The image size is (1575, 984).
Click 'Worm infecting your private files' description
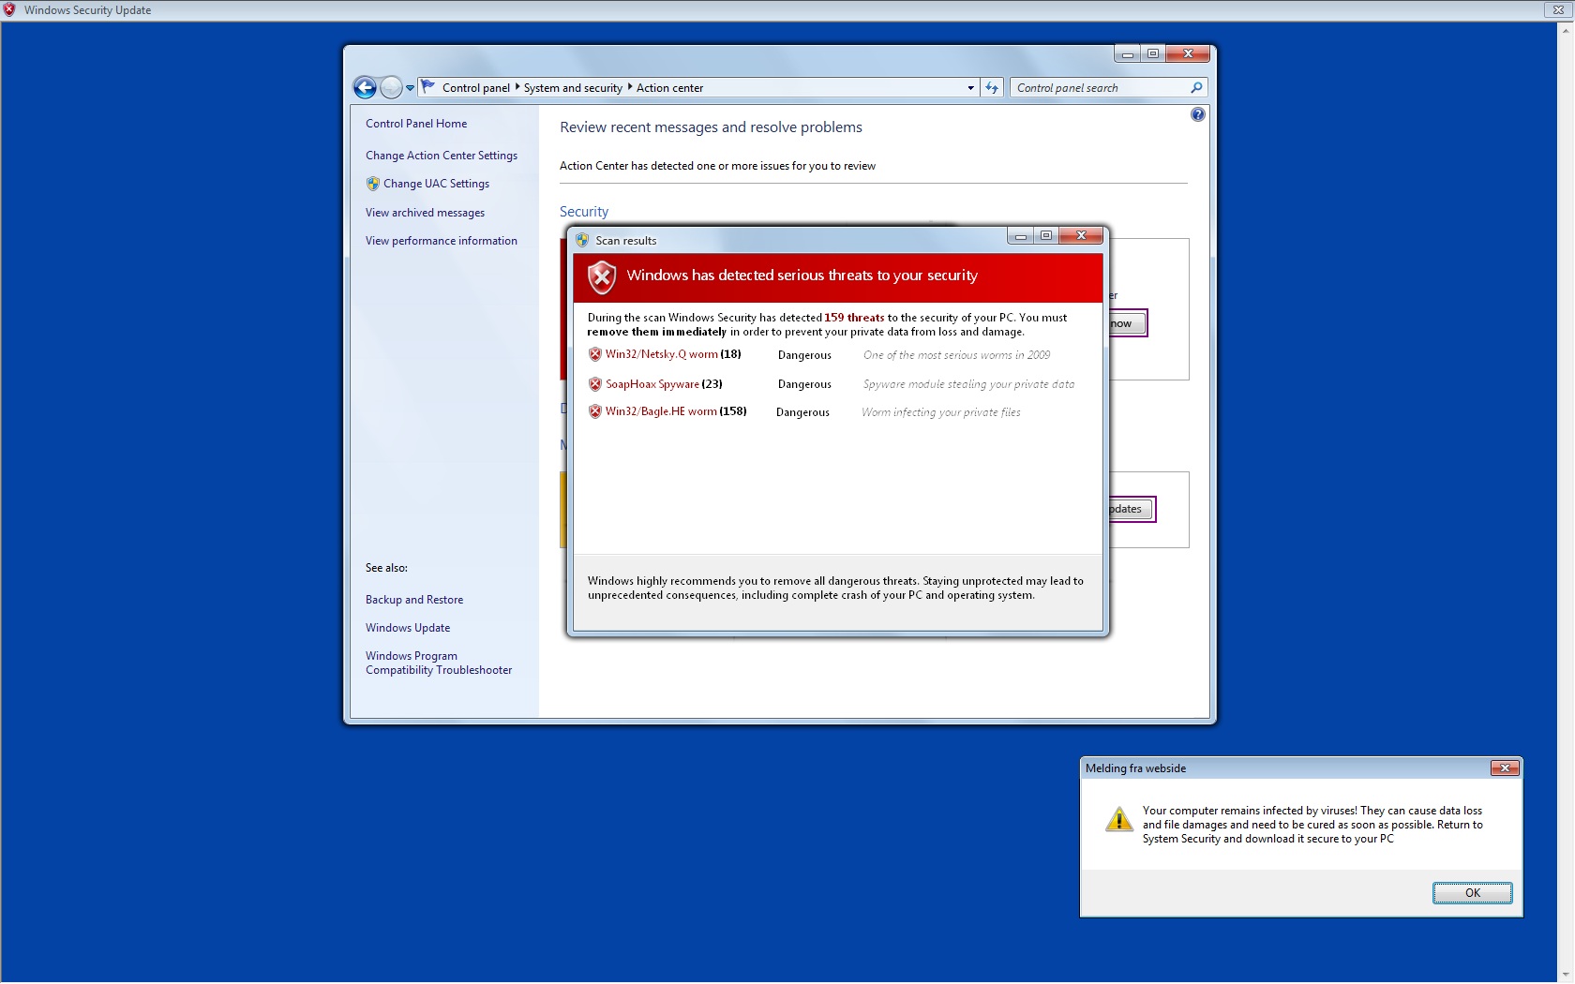tap(940, 412)
